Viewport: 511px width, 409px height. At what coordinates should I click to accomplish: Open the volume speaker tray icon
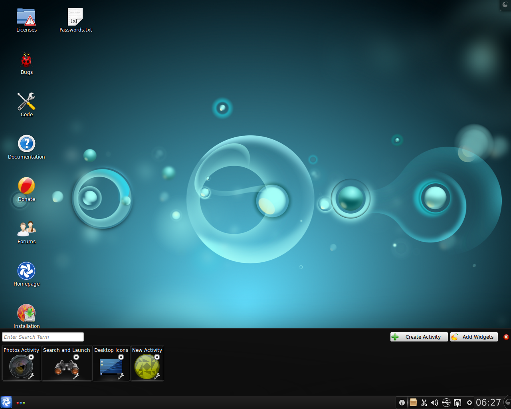(x=435, y=403)
